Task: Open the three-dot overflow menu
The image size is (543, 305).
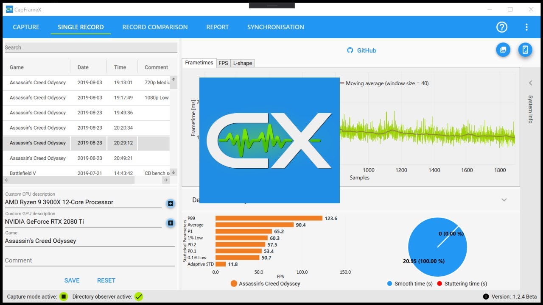Action: pyautogui.click(x=526, y=27)
